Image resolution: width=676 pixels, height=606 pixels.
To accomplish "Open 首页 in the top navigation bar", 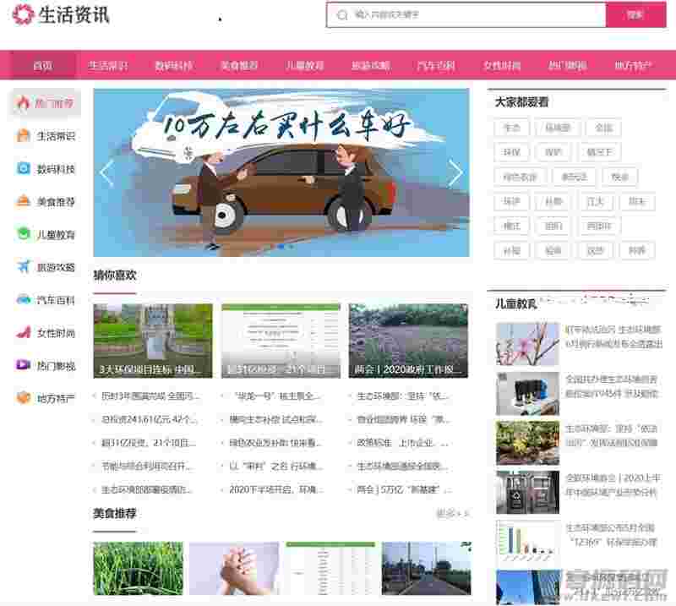I will [x=43, y=66].
